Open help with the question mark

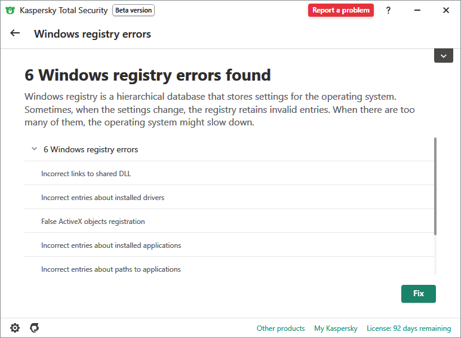(x=388, y=10)
